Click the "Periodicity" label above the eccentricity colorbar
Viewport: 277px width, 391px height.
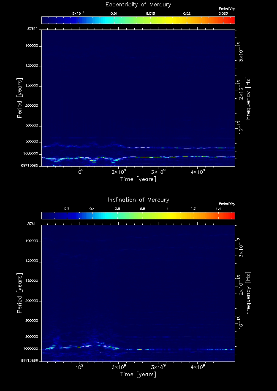pyautogui.click(x=227, y=8)
